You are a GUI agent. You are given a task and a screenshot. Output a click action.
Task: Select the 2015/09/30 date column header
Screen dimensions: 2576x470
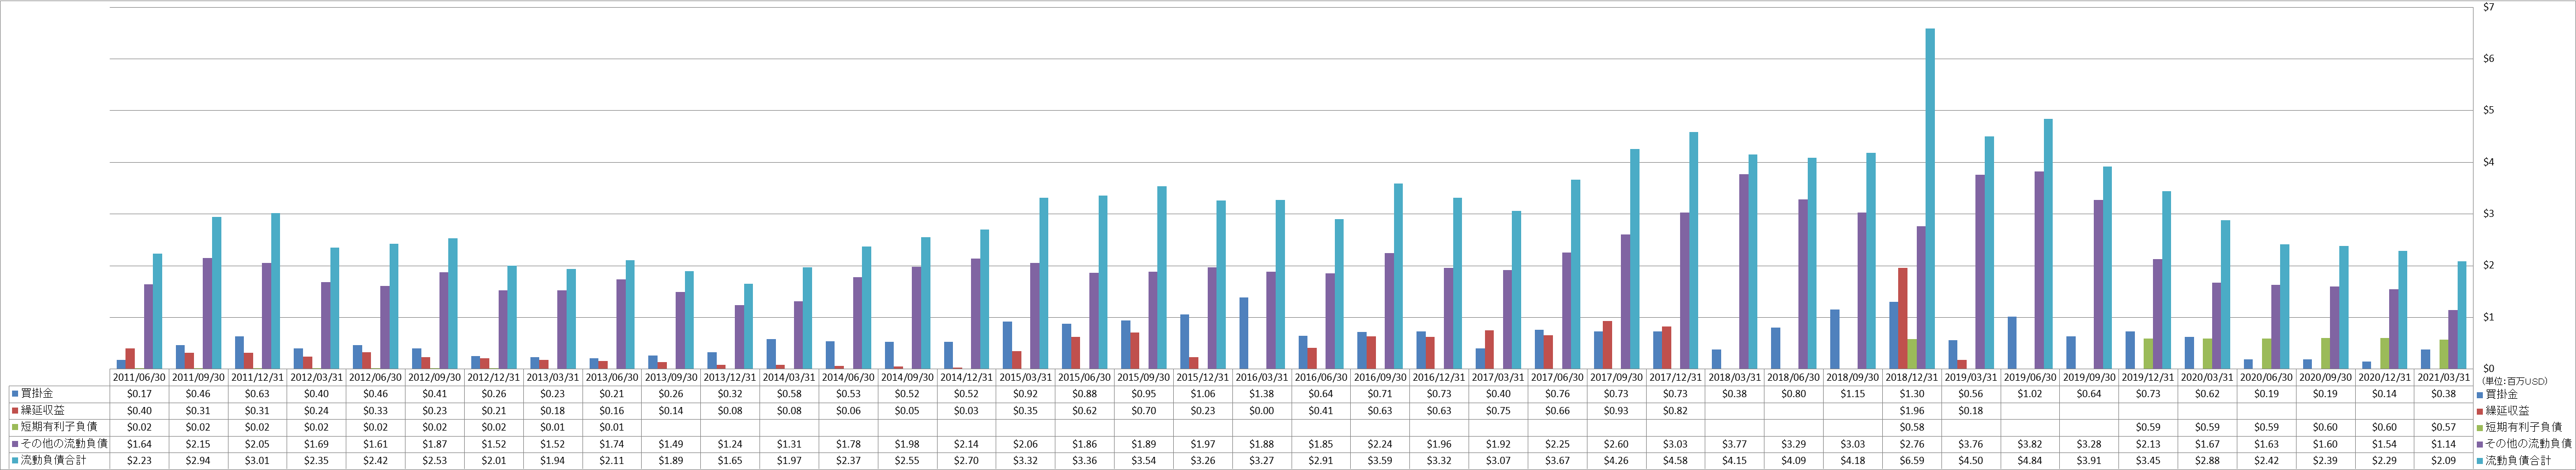point(1144,377)
